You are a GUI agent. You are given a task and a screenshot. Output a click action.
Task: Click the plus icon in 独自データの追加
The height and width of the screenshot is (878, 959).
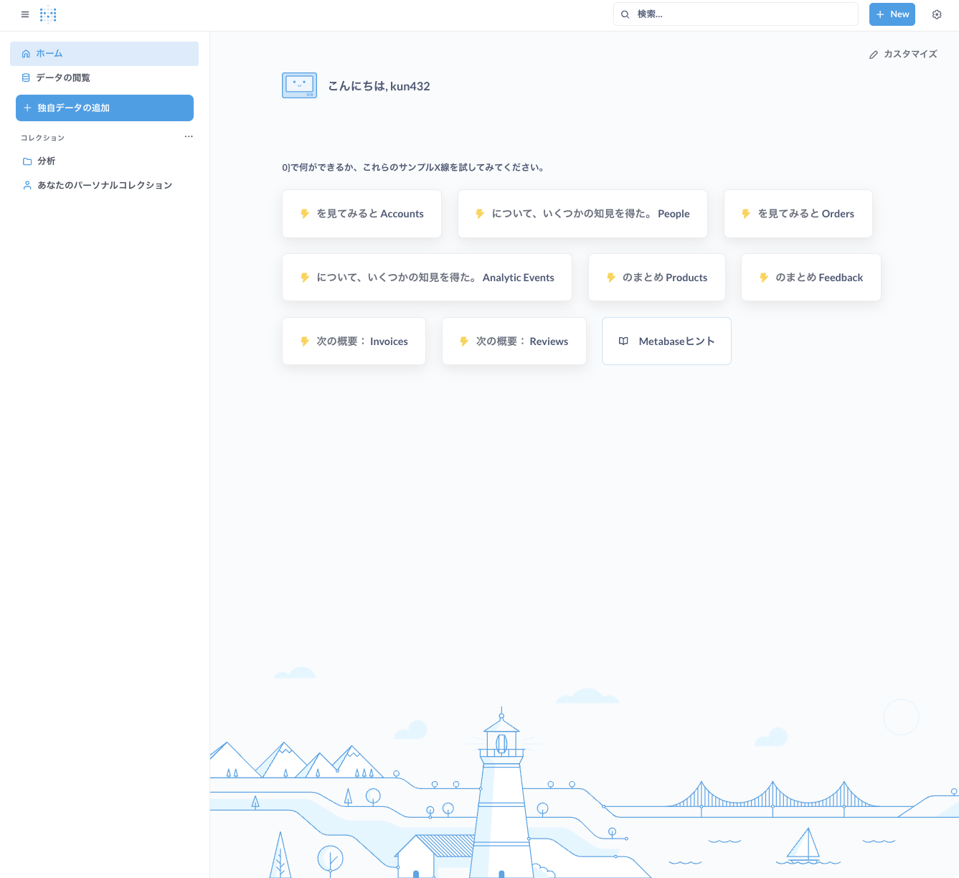(27, 108)
